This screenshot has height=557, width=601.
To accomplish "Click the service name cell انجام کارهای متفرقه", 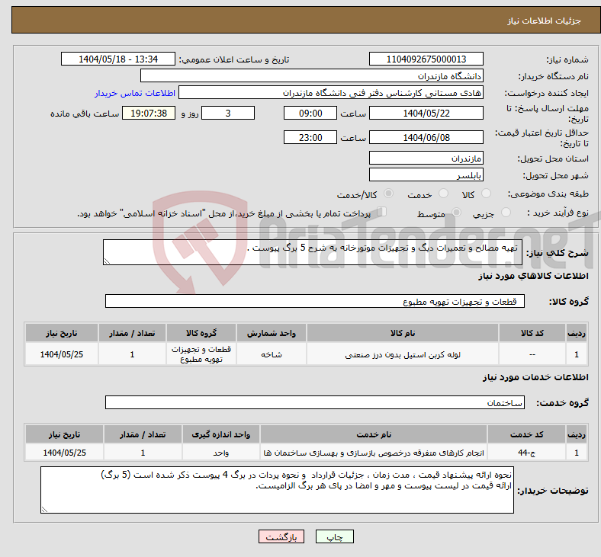I will (374, 453).
